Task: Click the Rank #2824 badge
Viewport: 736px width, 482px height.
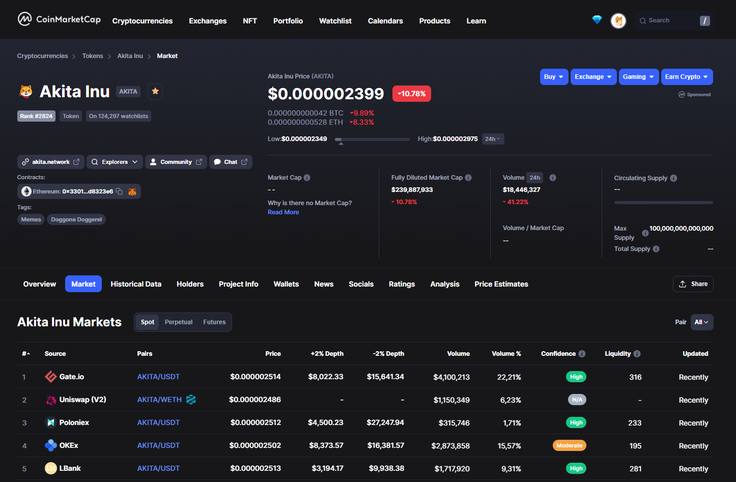Action: [36, 116]
